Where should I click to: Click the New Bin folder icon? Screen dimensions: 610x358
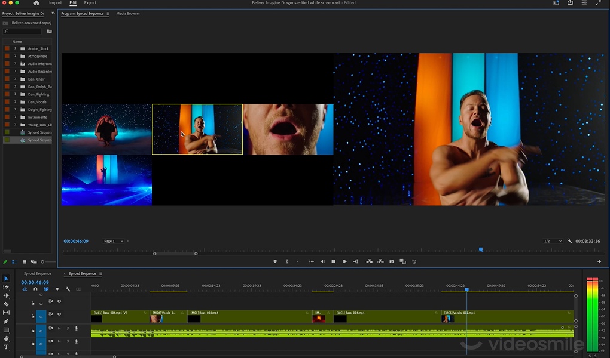pyautogui.click(x=50, y=31)
